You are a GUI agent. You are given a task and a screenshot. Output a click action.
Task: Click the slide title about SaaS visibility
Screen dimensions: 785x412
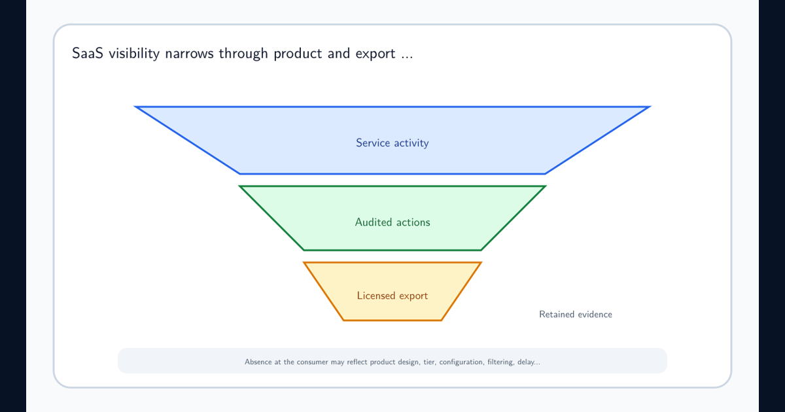tap(242, 54)
